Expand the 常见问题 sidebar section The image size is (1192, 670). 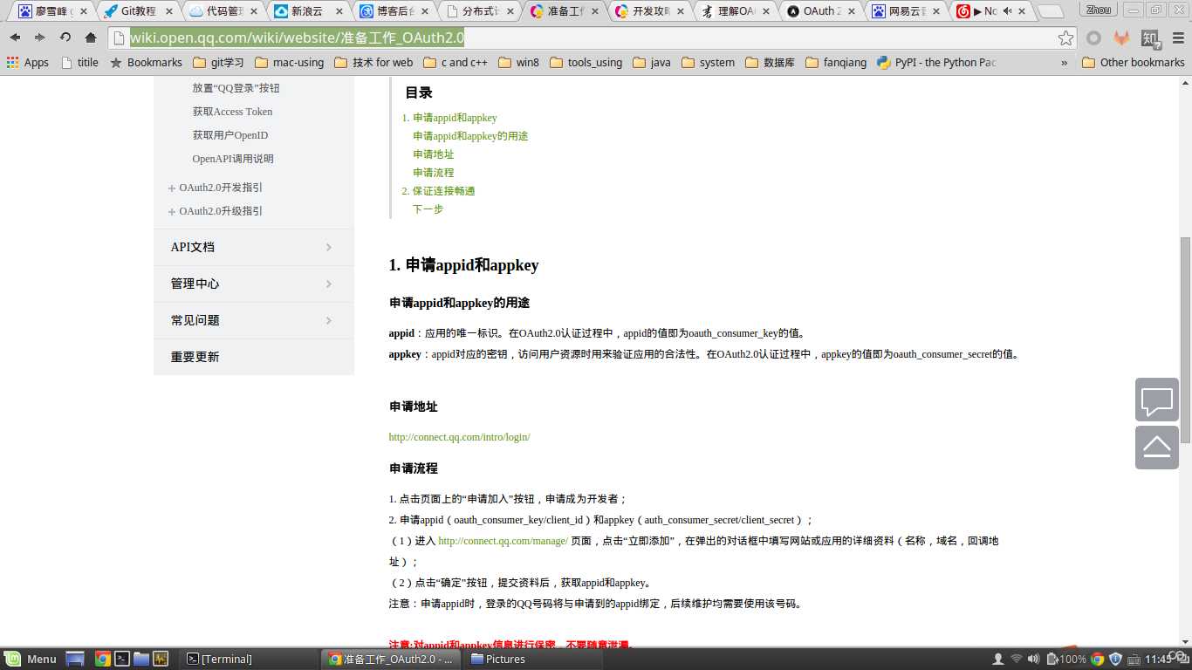click(x=254, y=320)
